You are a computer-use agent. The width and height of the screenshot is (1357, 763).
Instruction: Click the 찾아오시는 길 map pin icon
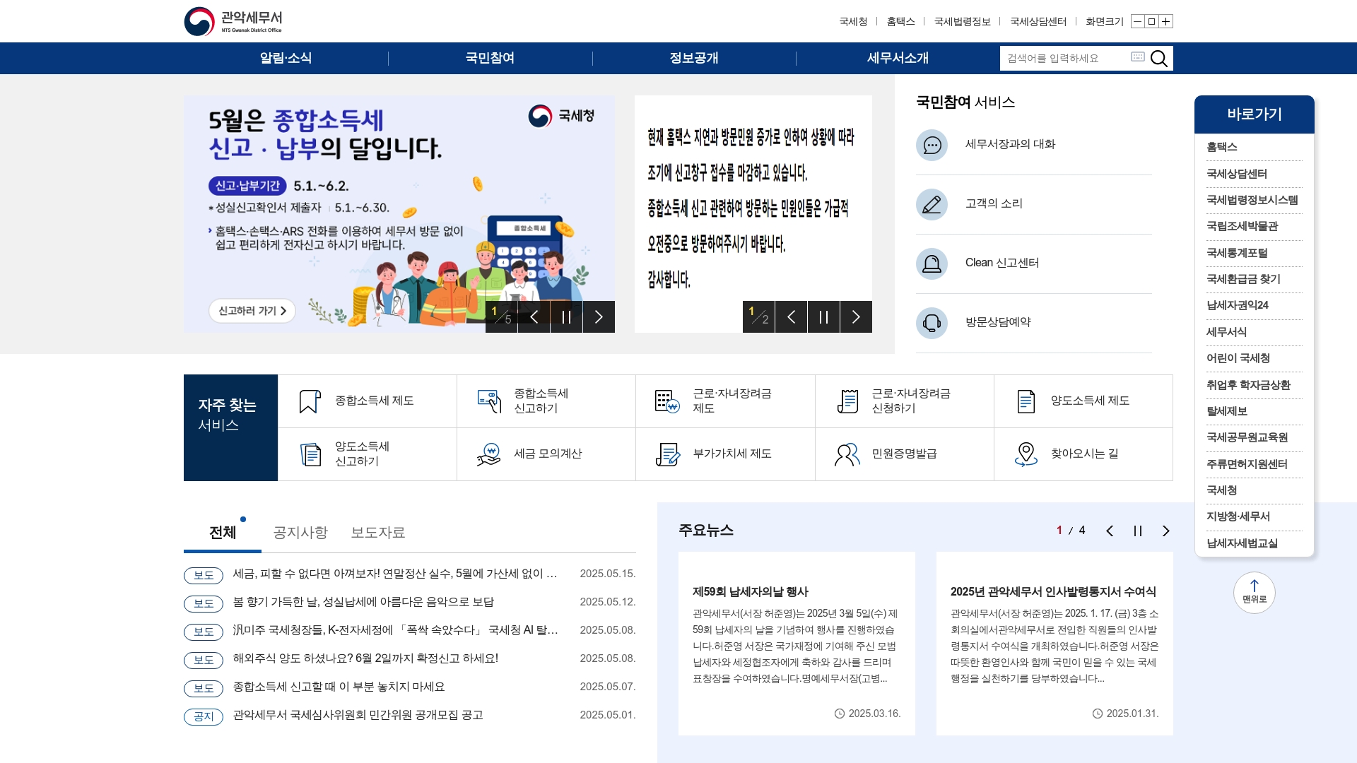click(x=1026, y=454)
